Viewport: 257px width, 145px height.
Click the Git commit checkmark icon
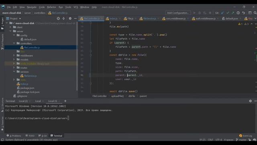(228, 13)
